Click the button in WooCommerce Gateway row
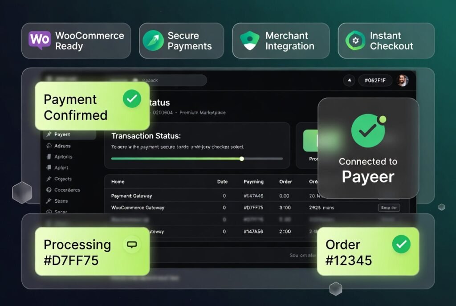Screen dimensions: 456x306 coord(389,208)
